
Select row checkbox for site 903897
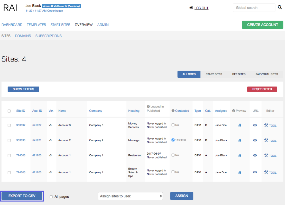point(9,125)
